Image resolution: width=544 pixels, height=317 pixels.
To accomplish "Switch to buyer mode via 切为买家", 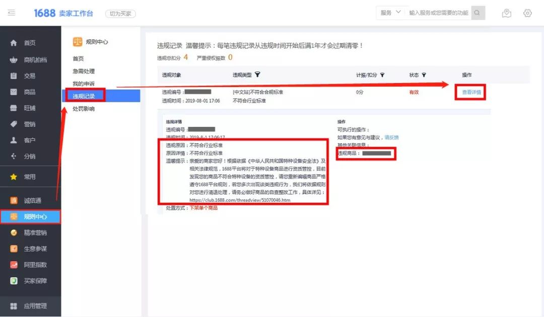I will [x=120, y=14].
